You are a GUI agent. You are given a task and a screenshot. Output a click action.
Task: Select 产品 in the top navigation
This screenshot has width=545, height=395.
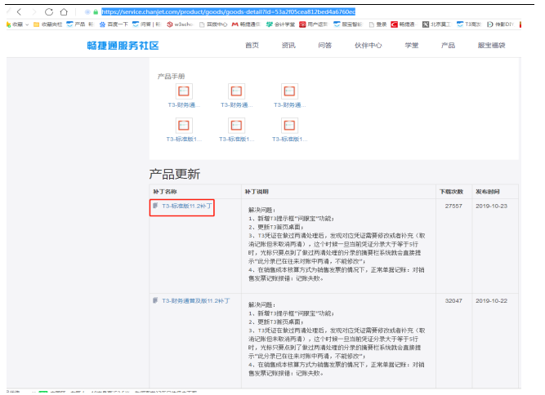click(448, 45)
